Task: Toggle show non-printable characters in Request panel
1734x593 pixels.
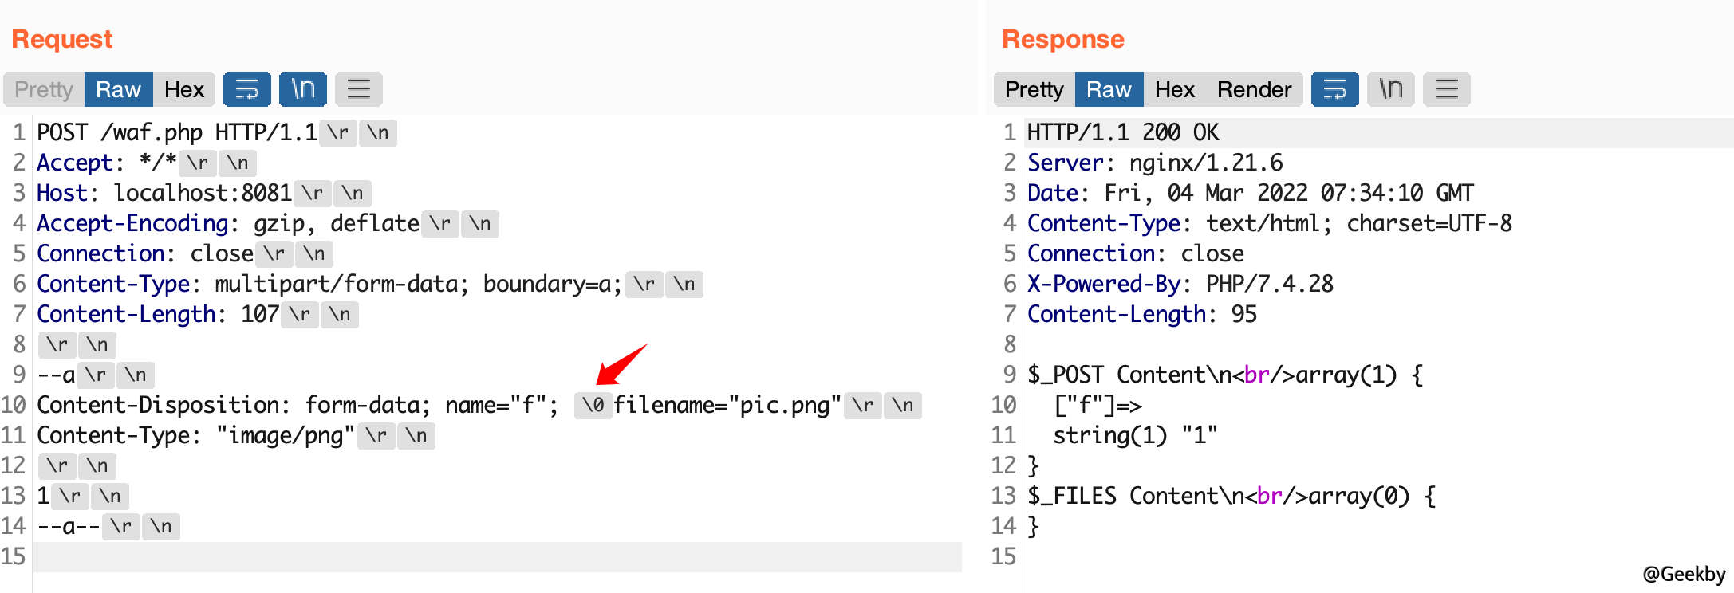Action: tap(302, 89)
